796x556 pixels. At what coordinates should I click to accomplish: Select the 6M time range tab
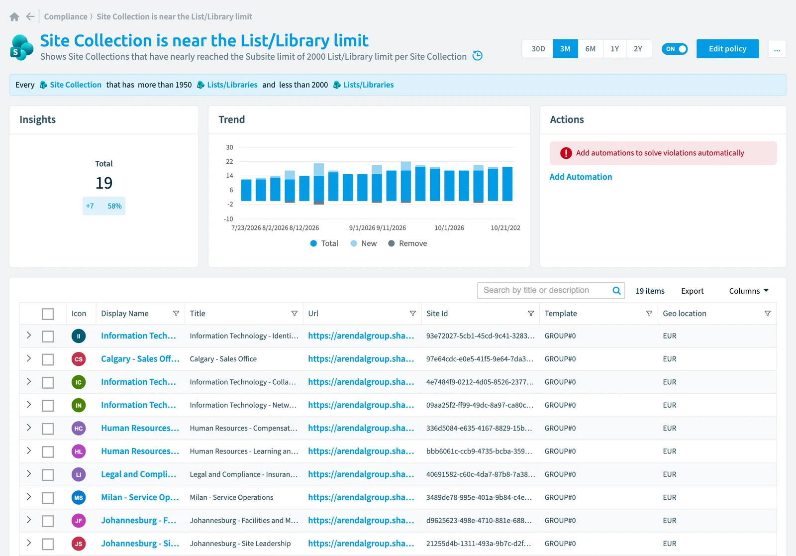[x=590, y=49]
